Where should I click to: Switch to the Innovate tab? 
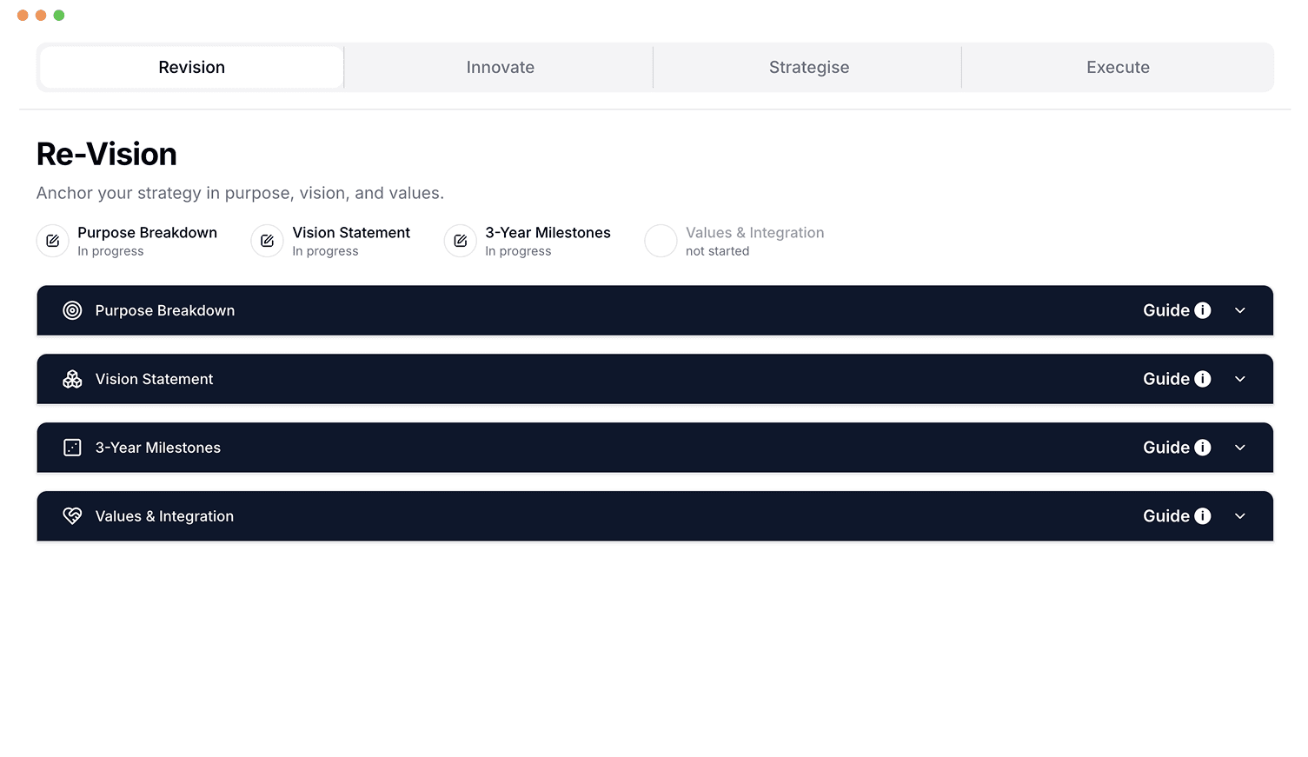pos(500,67)
